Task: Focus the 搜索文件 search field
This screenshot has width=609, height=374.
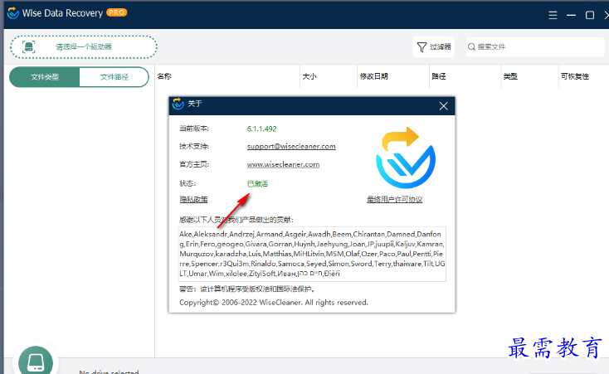Action: [x=535, y=47]
